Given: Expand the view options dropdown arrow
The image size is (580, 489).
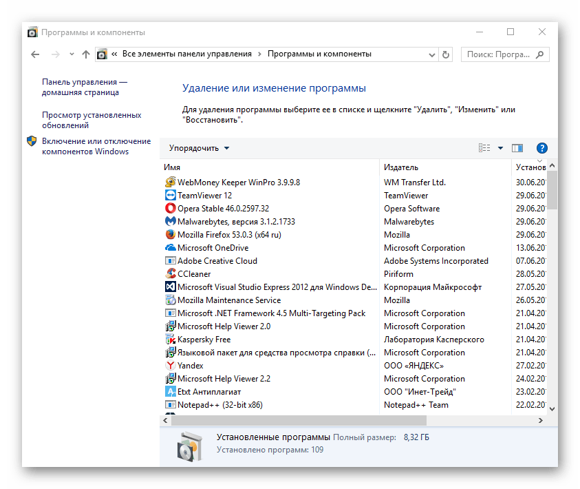Looking at the screenshot, I should click(500, 148).
